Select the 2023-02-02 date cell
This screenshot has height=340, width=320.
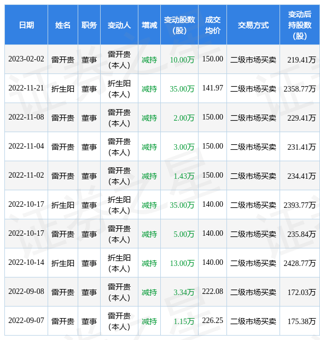[26, 59]
